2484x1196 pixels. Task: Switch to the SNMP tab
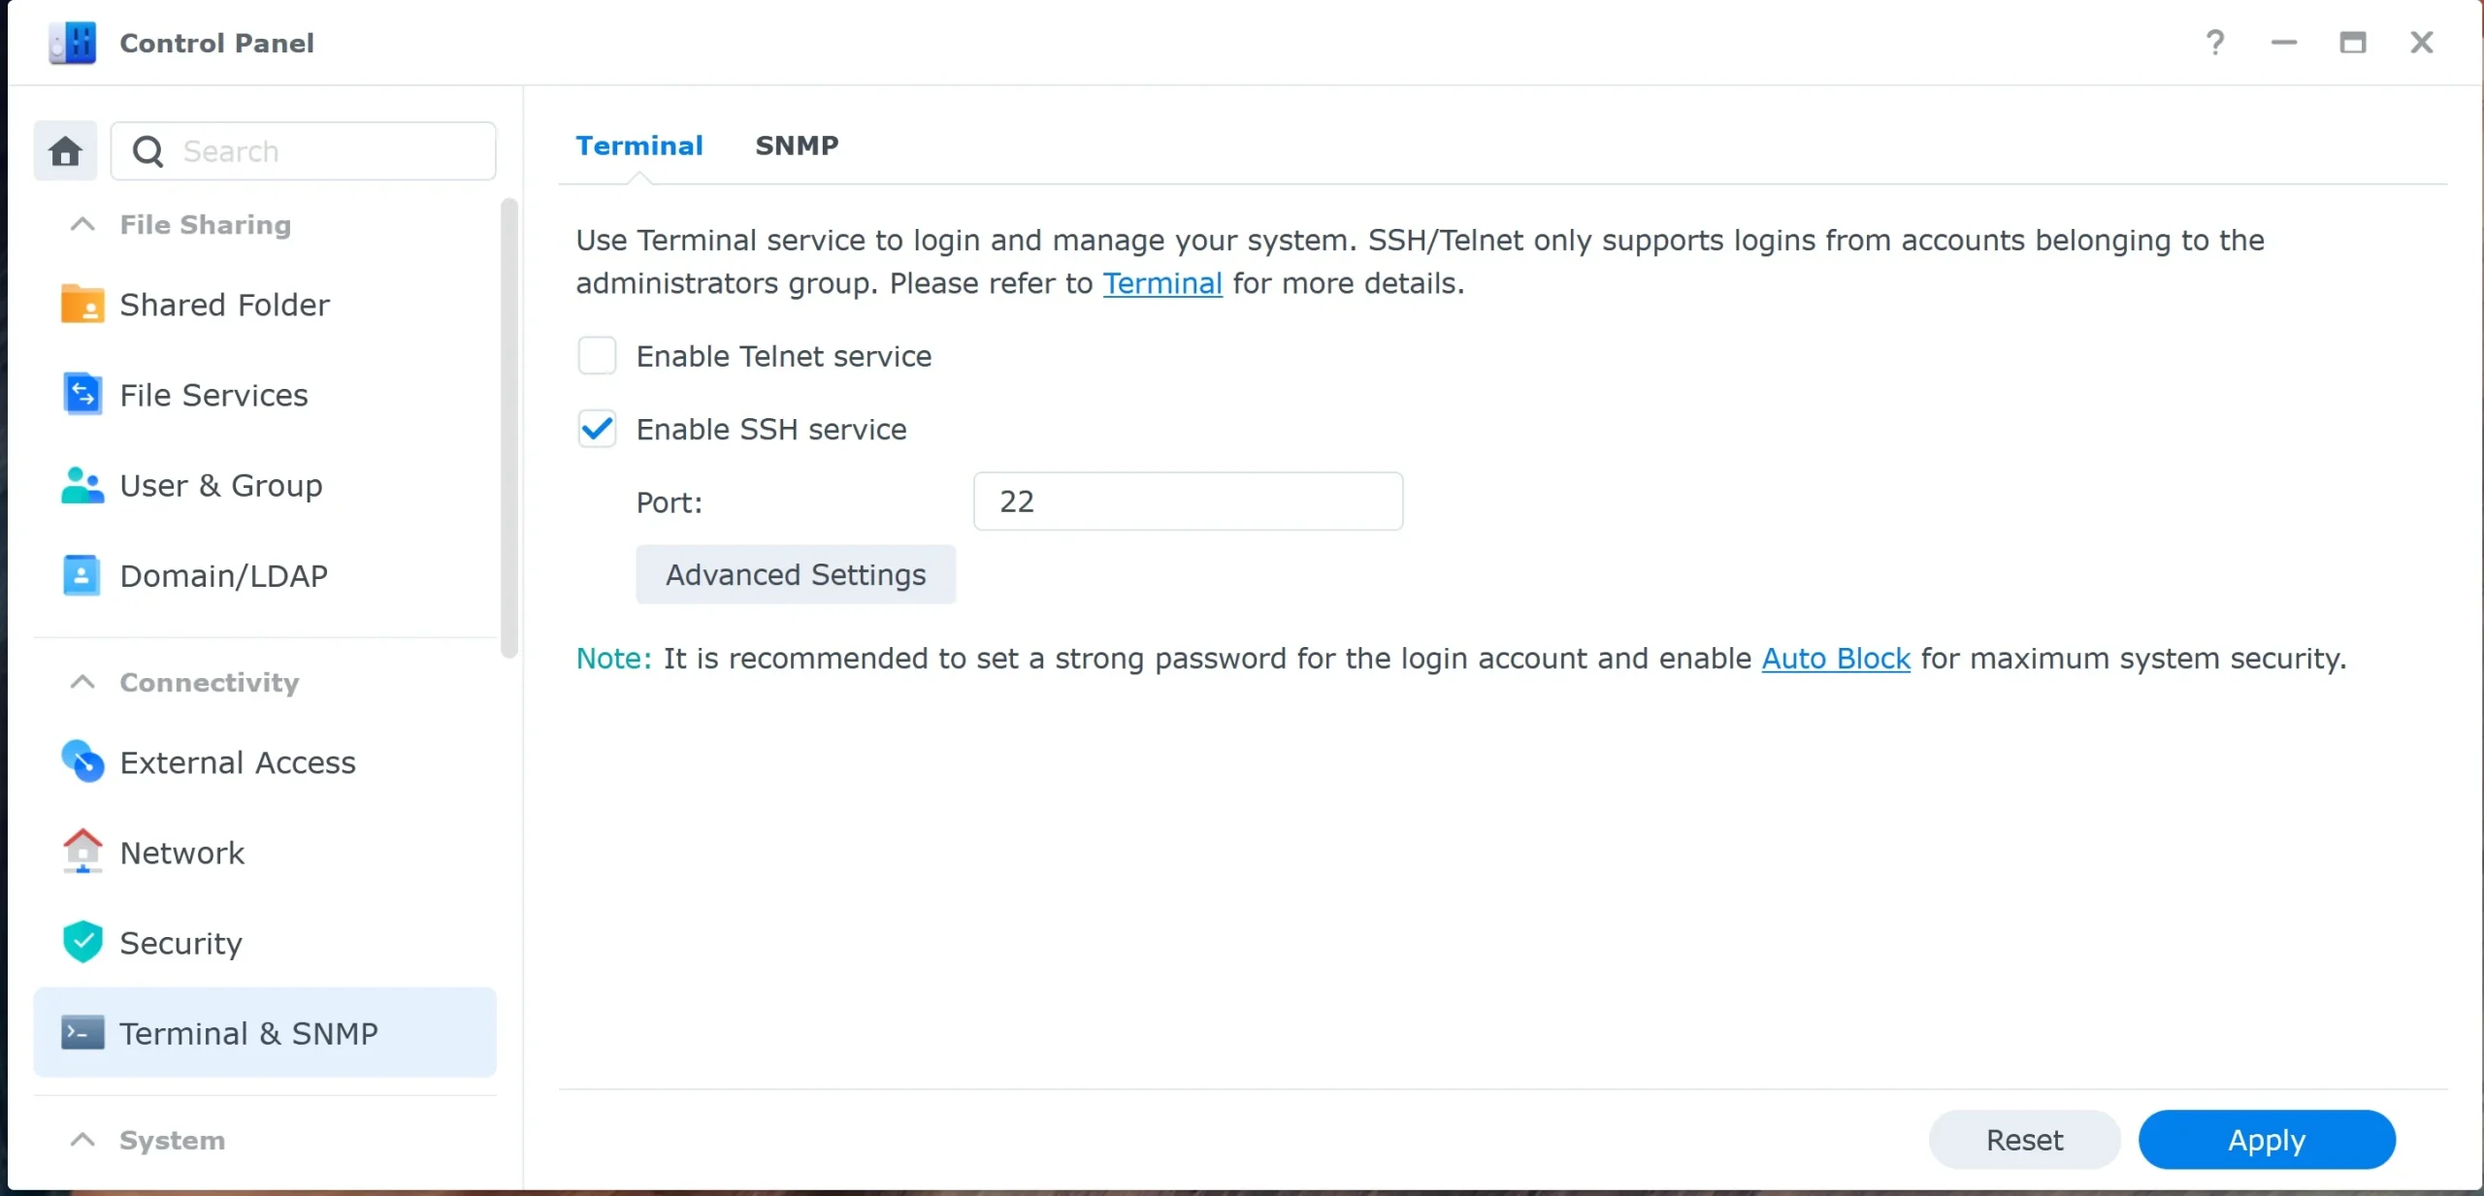coord(797,145)
